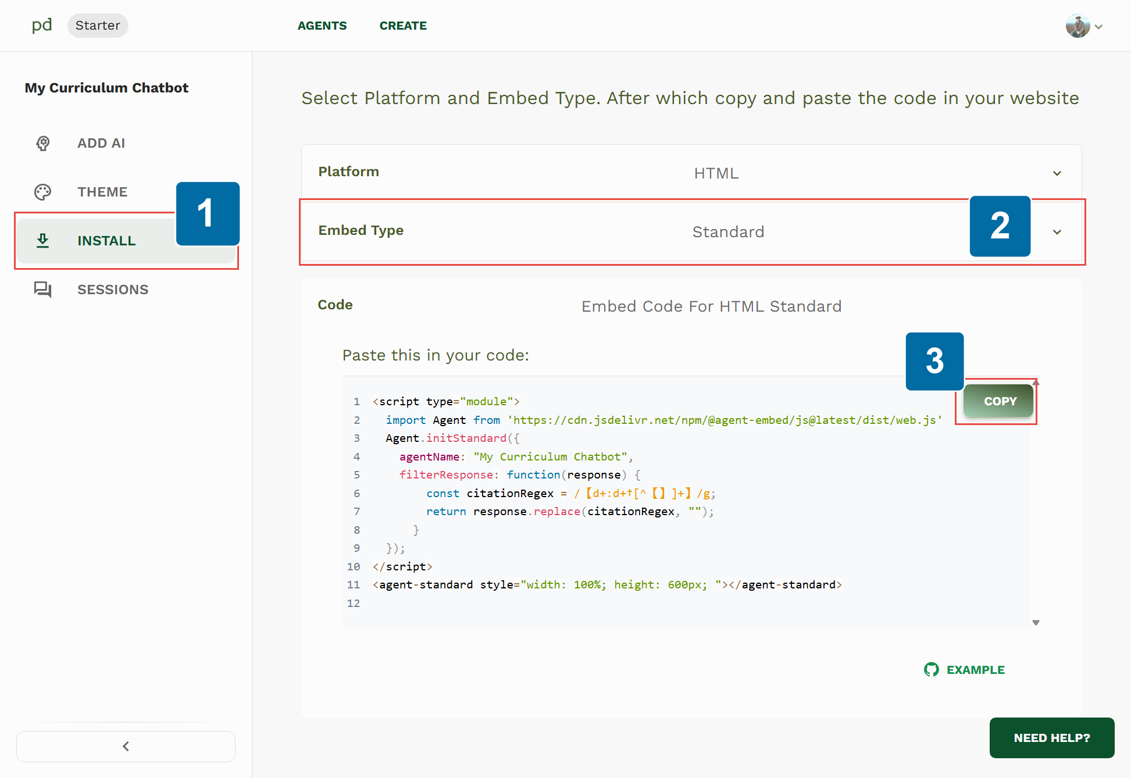Click the THEME palette icon
Screen dimensions: 1131x778
click(43, 192)
